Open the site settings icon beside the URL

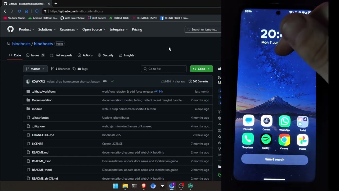[45, 11]
